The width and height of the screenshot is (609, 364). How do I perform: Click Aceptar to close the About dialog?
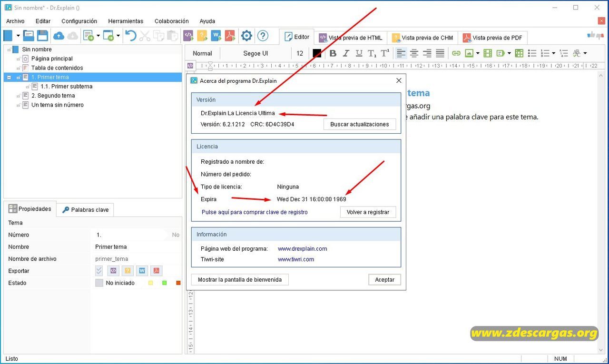tap(384, 280)
